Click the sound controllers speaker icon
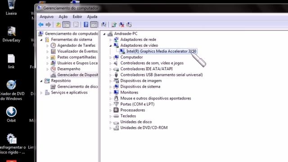288x162 pixels. pyautogui.click(x=116, y=63)
